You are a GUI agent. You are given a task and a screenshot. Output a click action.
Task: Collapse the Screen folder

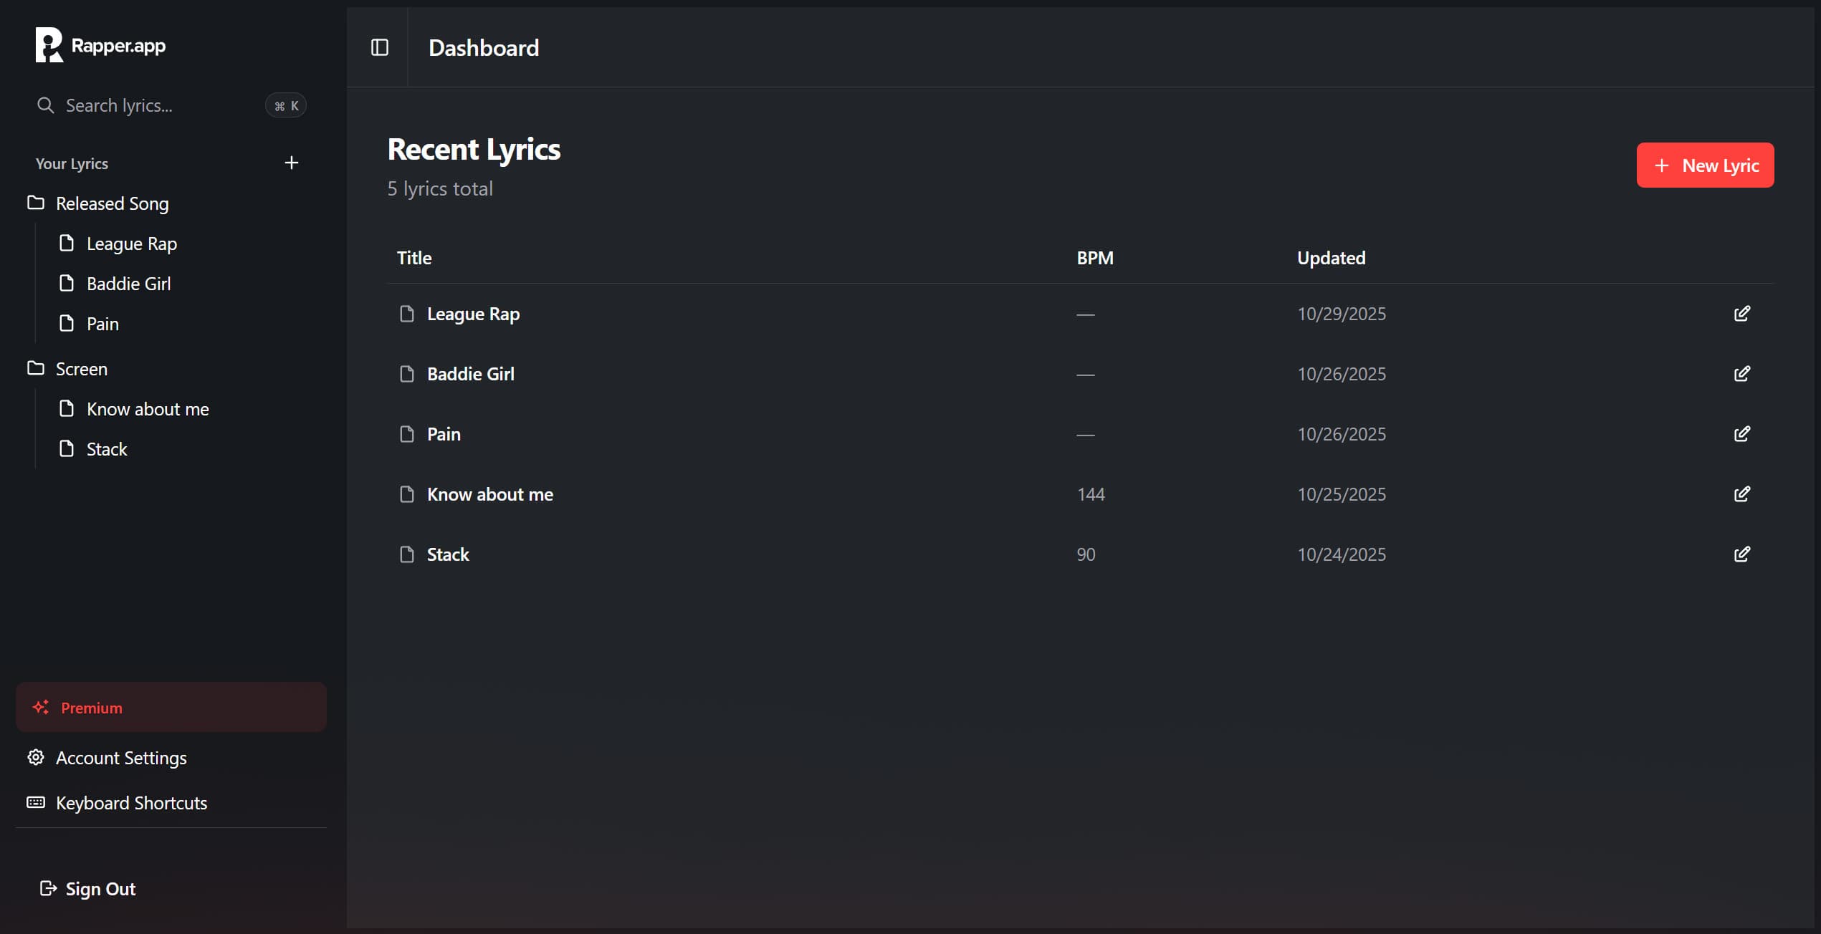tap(81, 369)
